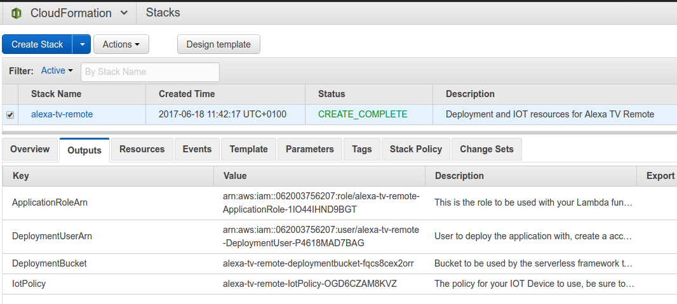Select the Outputs tab

(x=84, y=150)
